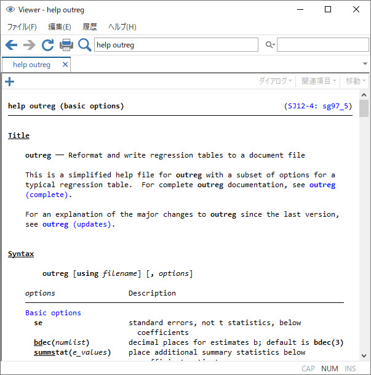Click the scrollbar up arrow
371x375 pixels.
click(364, 95)
